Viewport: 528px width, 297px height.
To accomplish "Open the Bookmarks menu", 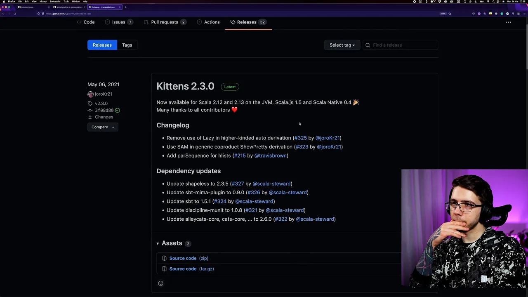I will pyautogui.click(x=55, y=2).
